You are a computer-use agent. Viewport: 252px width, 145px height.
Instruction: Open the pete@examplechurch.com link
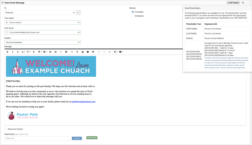coord(83,102)
